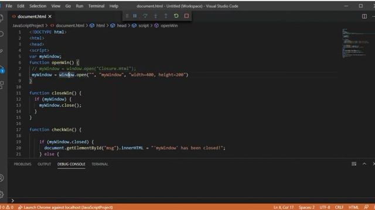Open the Selection menu
Screen dimensions: 375x210
click(37, 6)
